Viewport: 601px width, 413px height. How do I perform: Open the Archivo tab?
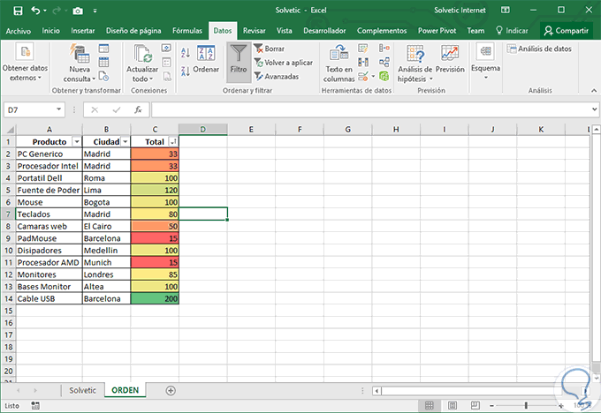pyautogui.click(x=18, y=31)
